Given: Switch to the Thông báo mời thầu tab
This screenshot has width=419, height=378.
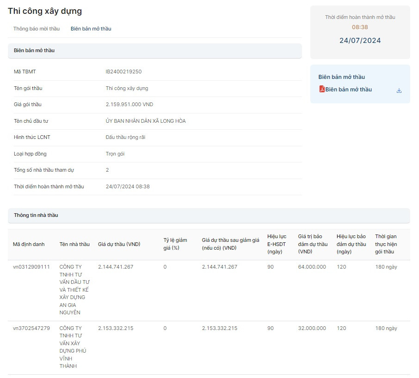Looking at the screenshot, I should [x=37, y=29].
